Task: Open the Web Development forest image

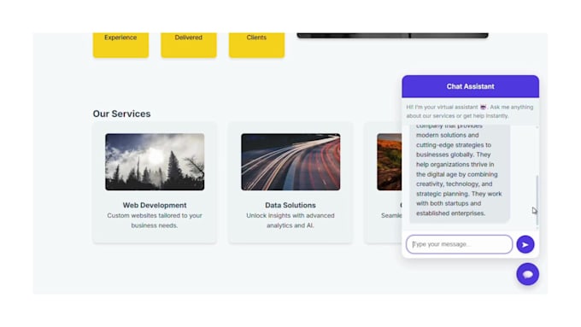Action: pos(155,162)
